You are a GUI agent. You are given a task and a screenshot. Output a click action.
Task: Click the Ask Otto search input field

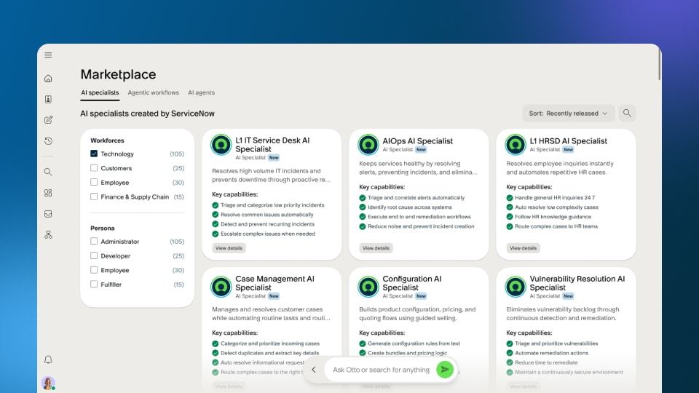coord(381,370)
